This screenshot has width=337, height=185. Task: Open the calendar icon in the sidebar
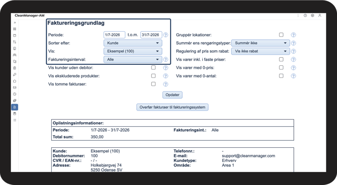(15, 35)
